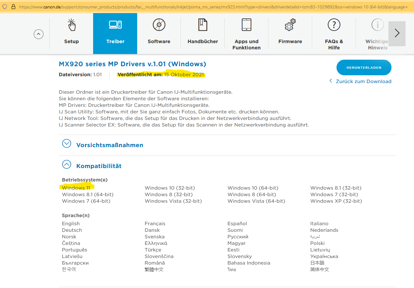Click Windows XP (32-bit) entry

point(336,201)
